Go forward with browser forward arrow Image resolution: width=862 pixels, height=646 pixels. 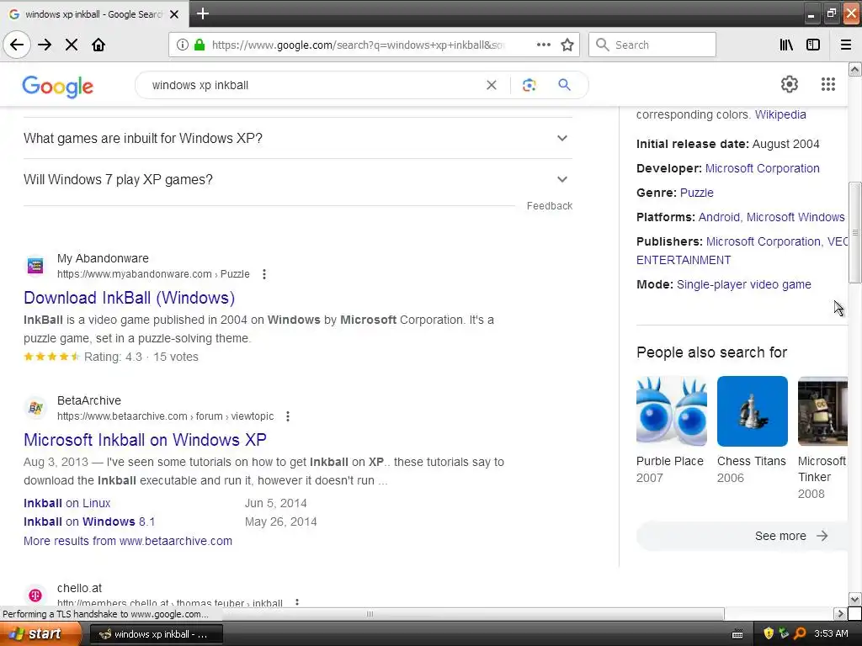click(x=45, y=45)
